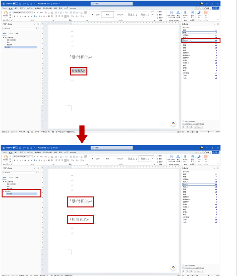The width and height of the screenshot is (237, 276).
Task: Check the preview checkbox in the upper Styles pane
Action: 183,121
